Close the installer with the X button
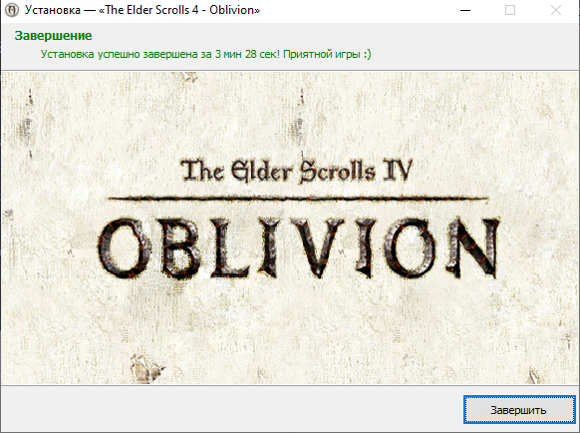The height and width of the screenshot is (433, 580). [556, 10]
